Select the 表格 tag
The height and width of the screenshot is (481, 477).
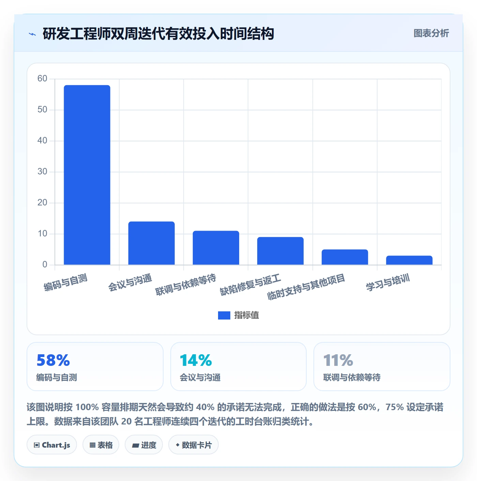(101, 445)
